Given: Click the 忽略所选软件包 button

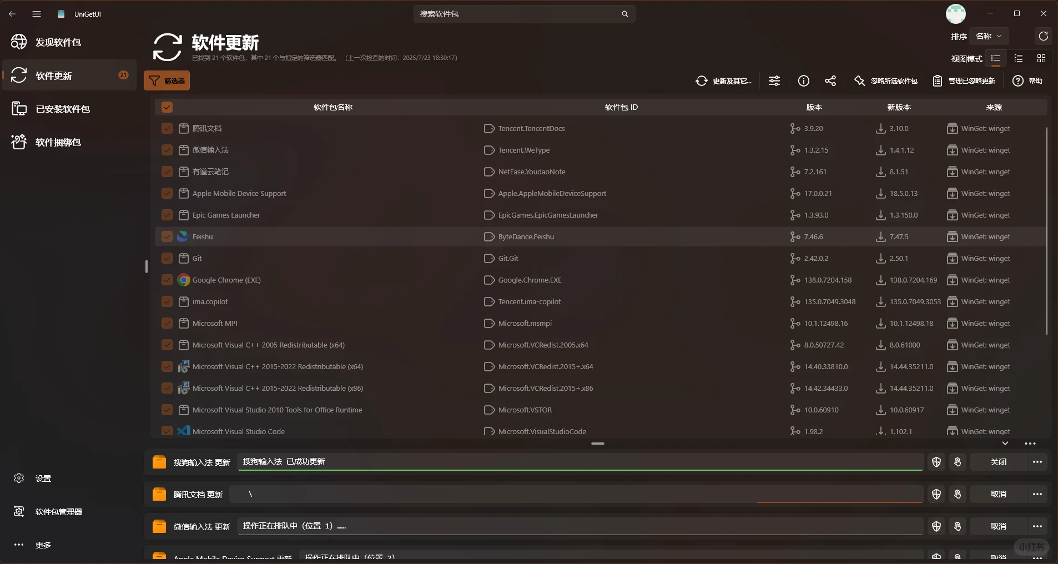Looking at the screenshot, I should (886, 81).
